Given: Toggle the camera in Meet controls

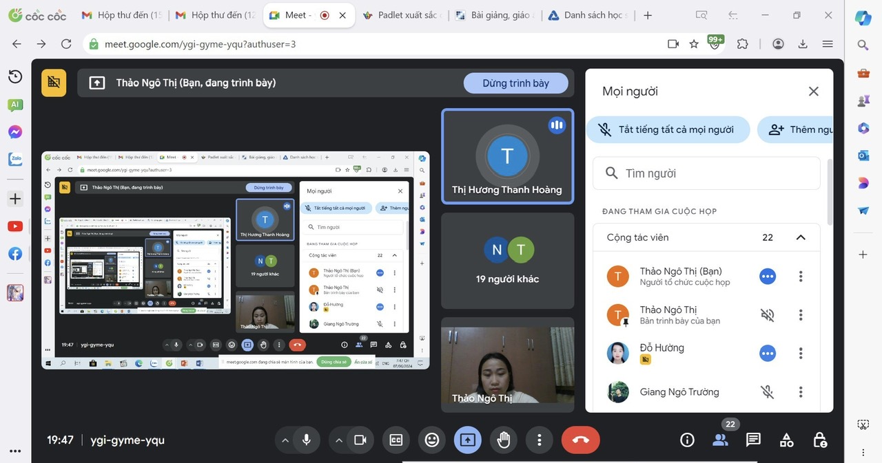Looking at the screenshot, I should pos(360,440).
